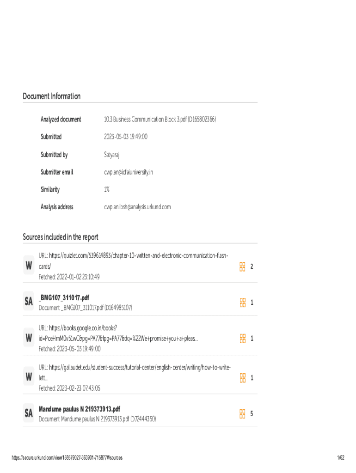Click the orange matches grid icon for the quizlet source
Image resolution: width=356 pixels, height=473 pixels.
242,267
